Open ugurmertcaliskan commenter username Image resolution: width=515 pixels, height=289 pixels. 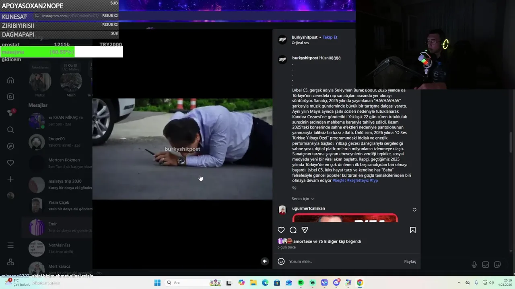tap(309, 208)
